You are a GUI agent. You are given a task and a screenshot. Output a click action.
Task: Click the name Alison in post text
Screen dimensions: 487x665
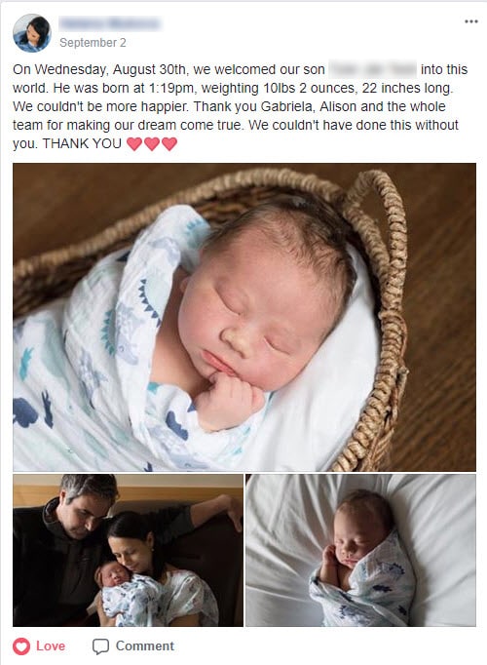(x=338, y=106)
